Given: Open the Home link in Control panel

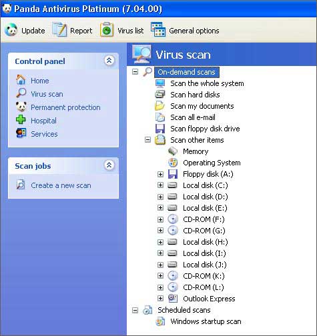Looking at the screenshot, I should [40, 81].
